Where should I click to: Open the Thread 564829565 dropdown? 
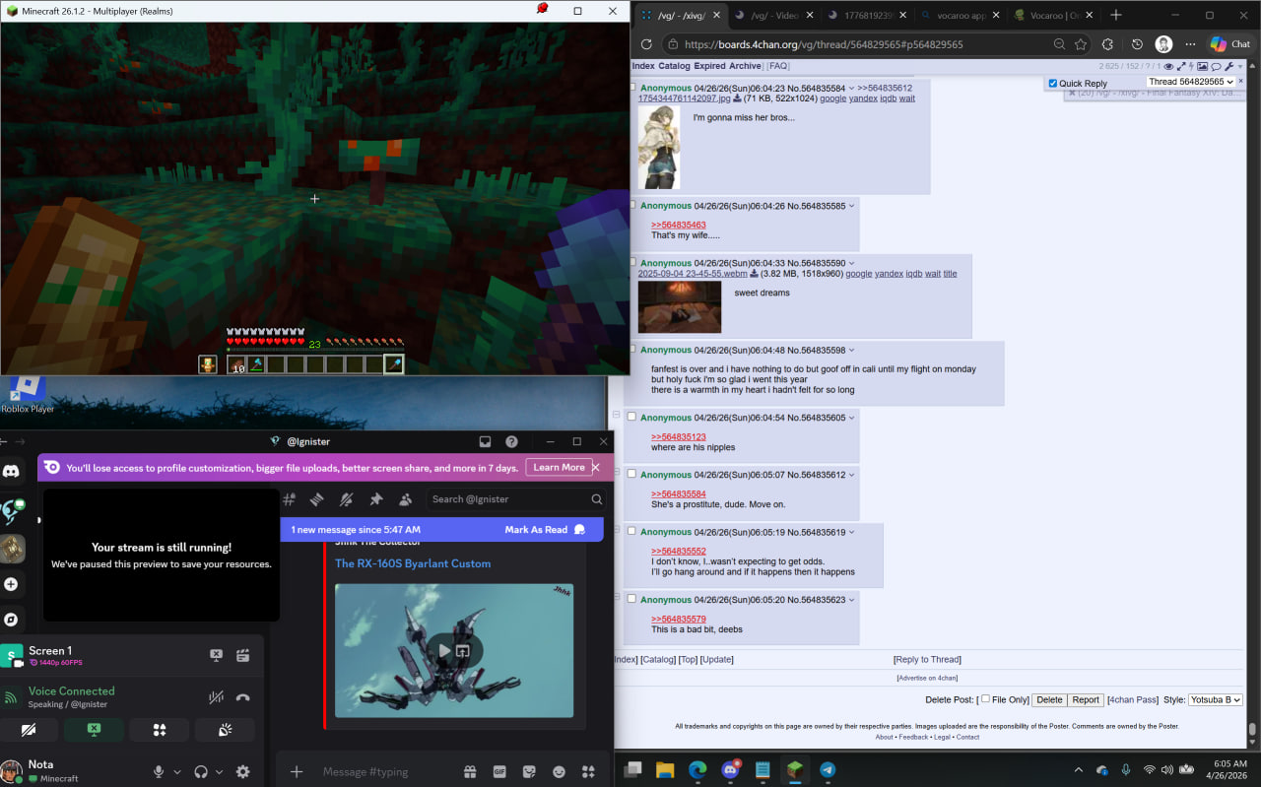point(1190,82)
